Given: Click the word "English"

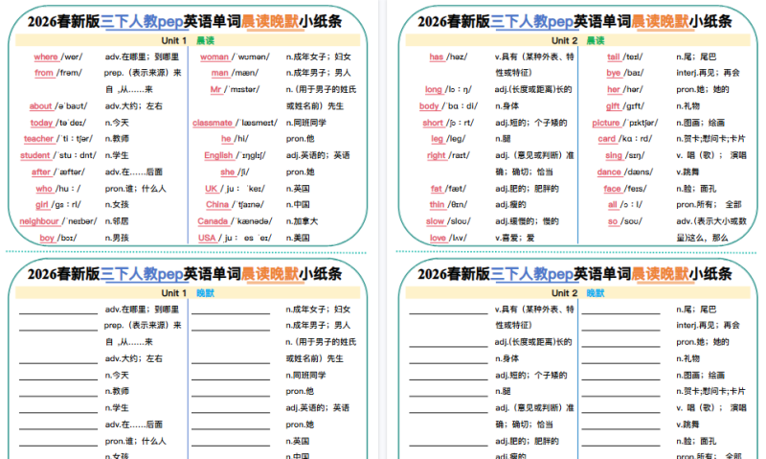Looking at the screenshot, I should (218, 155).
